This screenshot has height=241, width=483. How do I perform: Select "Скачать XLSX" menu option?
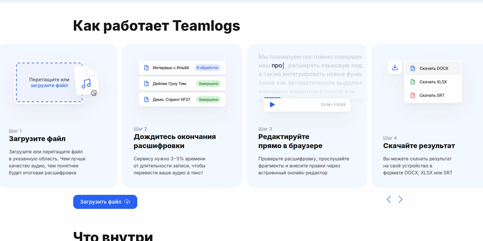point(433,82)
